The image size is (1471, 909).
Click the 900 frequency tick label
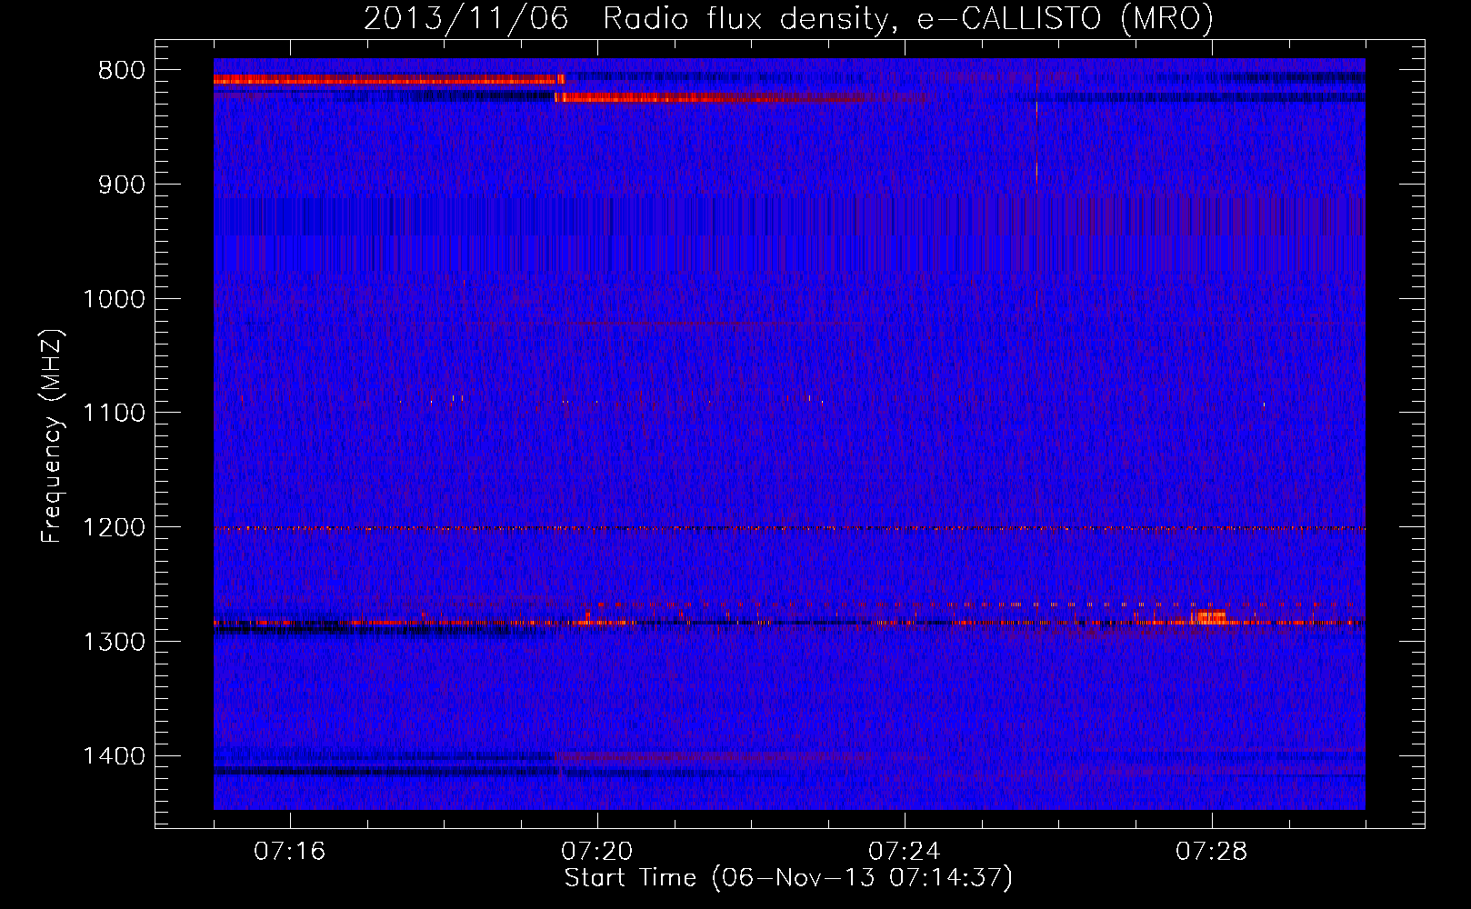click(122, 185)
